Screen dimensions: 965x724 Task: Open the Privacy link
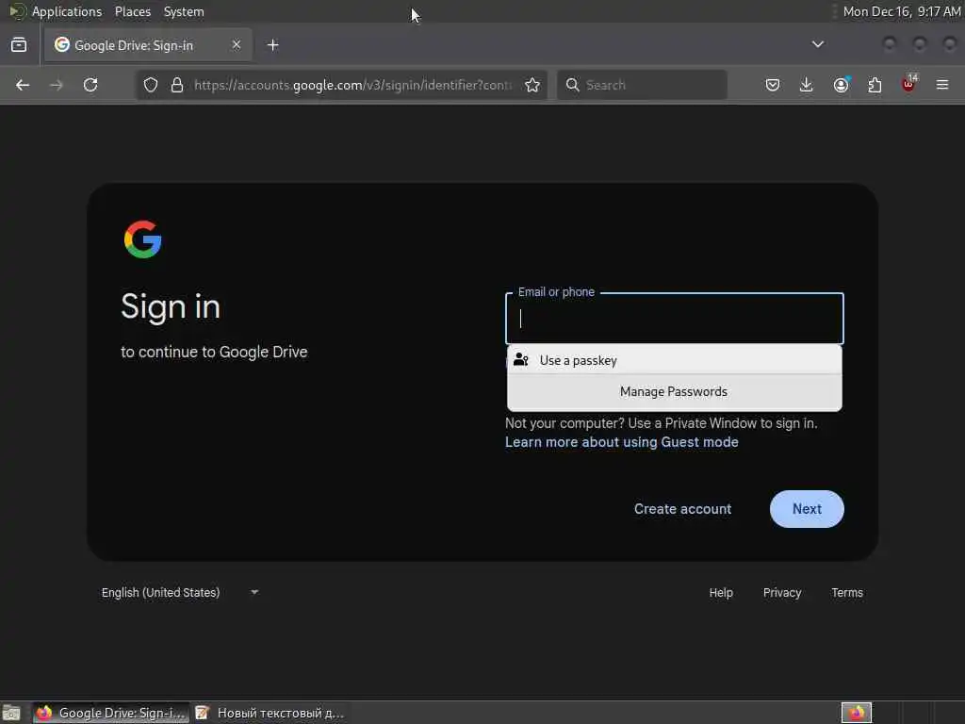click(x=782, y=593)
